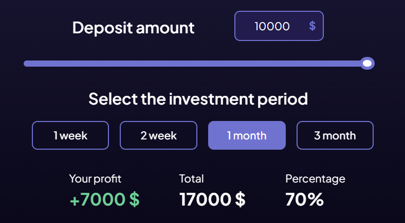
Task: Click the round handle of the deposit slider
Action: click(x=367, y=64)
